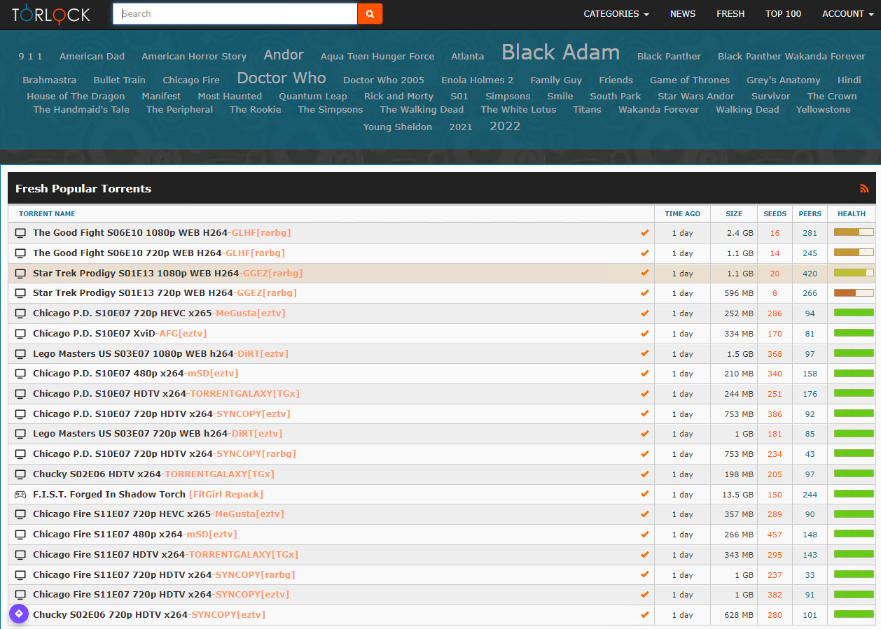This screenshot has width=881, height=629.
Task: Select the Enola Holmes 2 tag
Action: tap(477, 80)
